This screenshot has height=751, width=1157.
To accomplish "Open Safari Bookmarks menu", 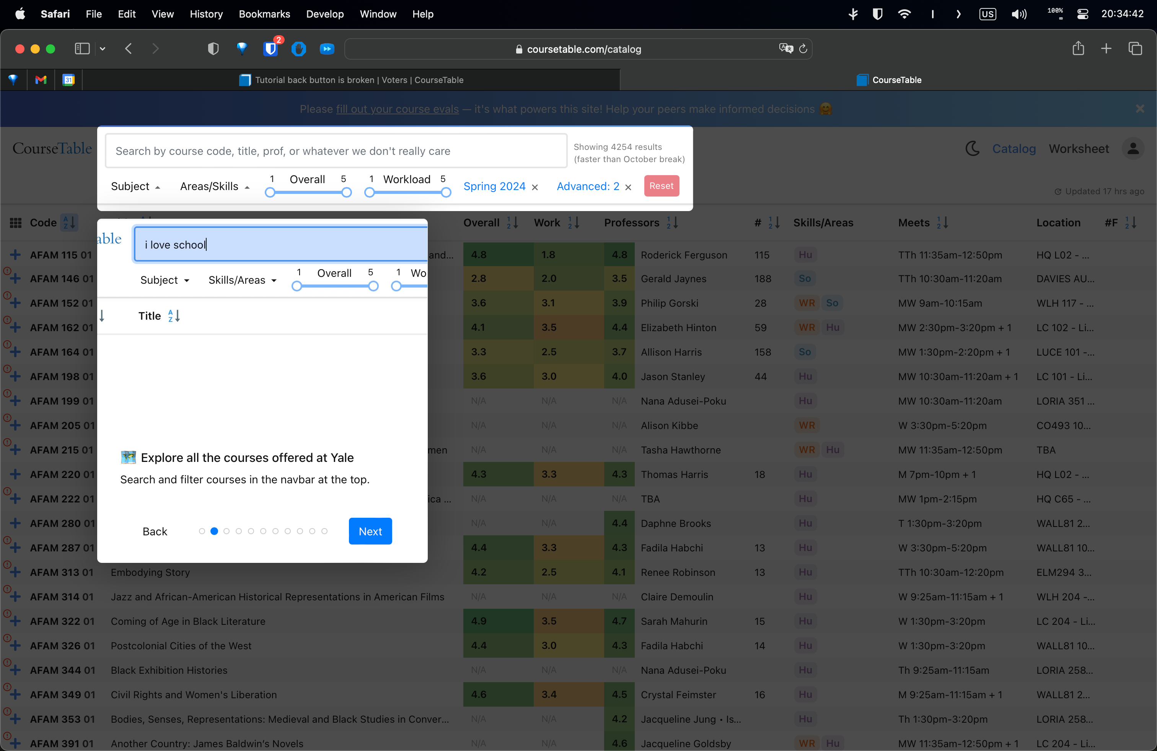I will (x=264, y=14).
